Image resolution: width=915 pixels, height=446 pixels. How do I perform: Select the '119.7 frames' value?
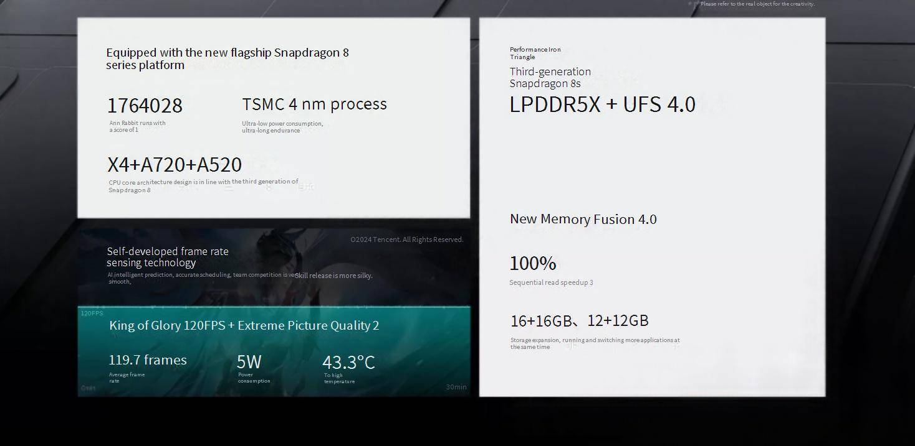tap(148, 360)
